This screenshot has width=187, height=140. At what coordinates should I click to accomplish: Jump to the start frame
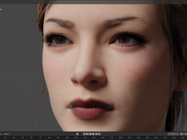pos(84,134)
